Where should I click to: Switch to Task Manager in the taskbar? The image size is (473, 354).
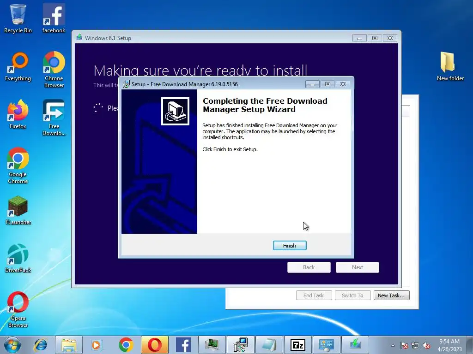pyautogui.click(x=212, y=345)
